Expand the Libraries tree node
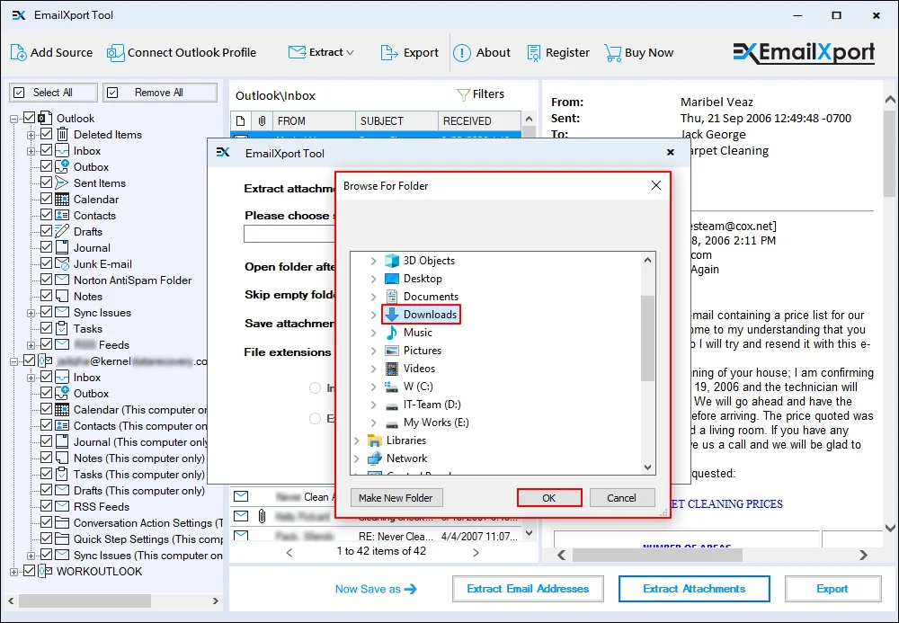This screenshot has width=899, height=623. click(x=357, y=441)
